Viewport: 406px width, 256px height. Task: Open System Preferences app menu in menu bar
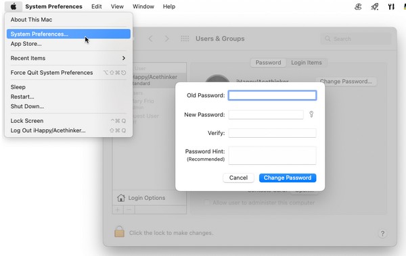point(53,7)
